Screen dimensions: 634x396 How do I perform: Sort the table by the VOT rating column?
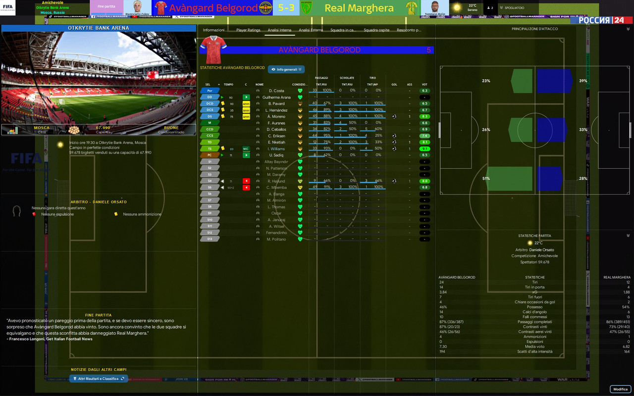coord(424,85)
